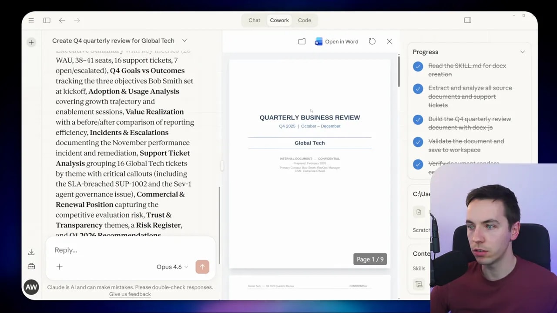This screenshot has height=313, width=557.
Task: Open the sidebar hamburger menu
Action: (31, 20)
